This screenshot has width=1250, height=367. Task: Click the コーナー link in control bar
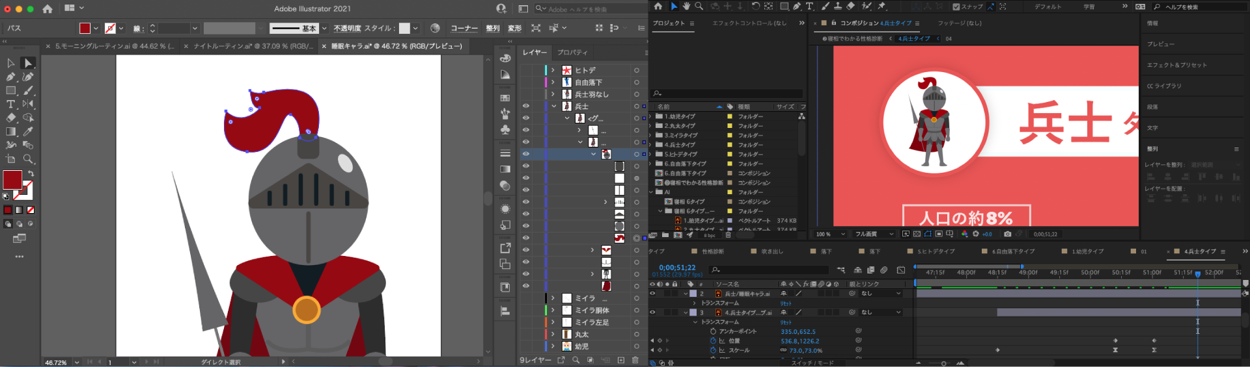click(x=464, y=28)
